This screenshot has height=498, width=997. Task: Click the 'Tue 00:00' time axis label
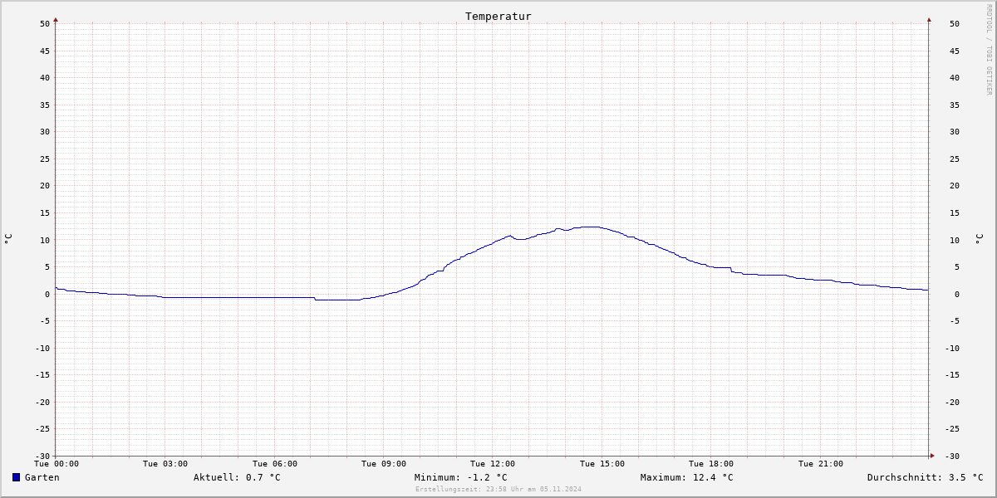56,464
